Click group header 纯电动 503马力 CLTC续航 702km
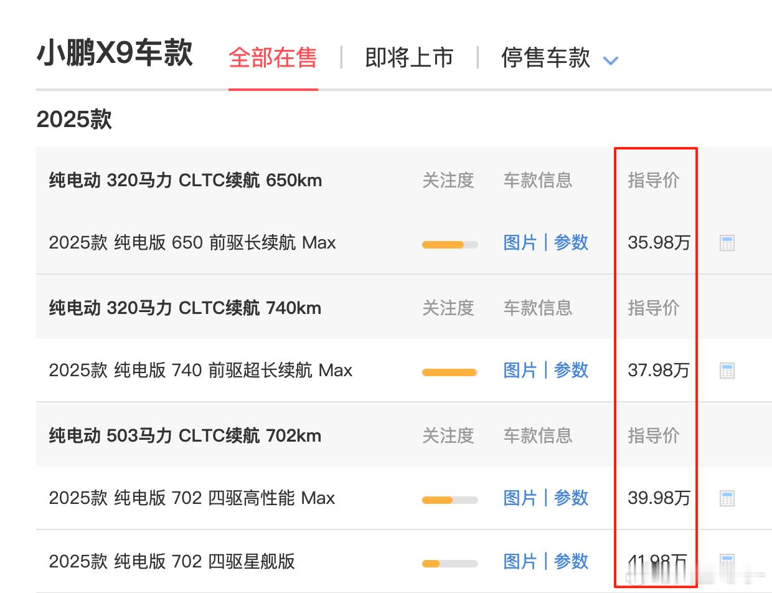 point(185,435)
